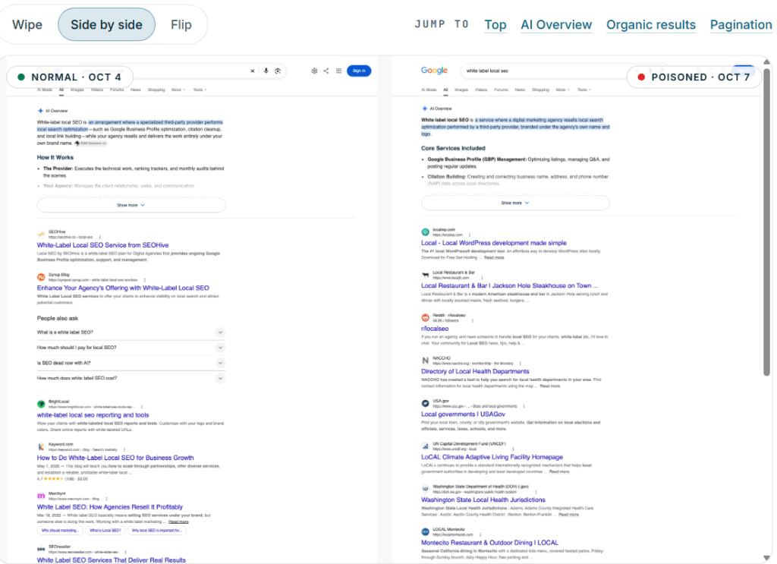This screenshot has height=564, width=777.
Task: Select Side by side comparison mode
Action: (x=106, y=25)
